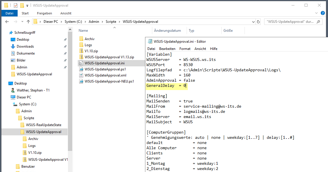Viewport: 328px width, 172px height.
Task: Click the Back navigation arrow
Action: click(7, 22)
